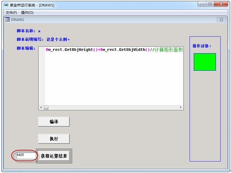Close the DRAW1 child window
Image resolution: width=231 pixels, height=173 pixels.
coord(221,19)
